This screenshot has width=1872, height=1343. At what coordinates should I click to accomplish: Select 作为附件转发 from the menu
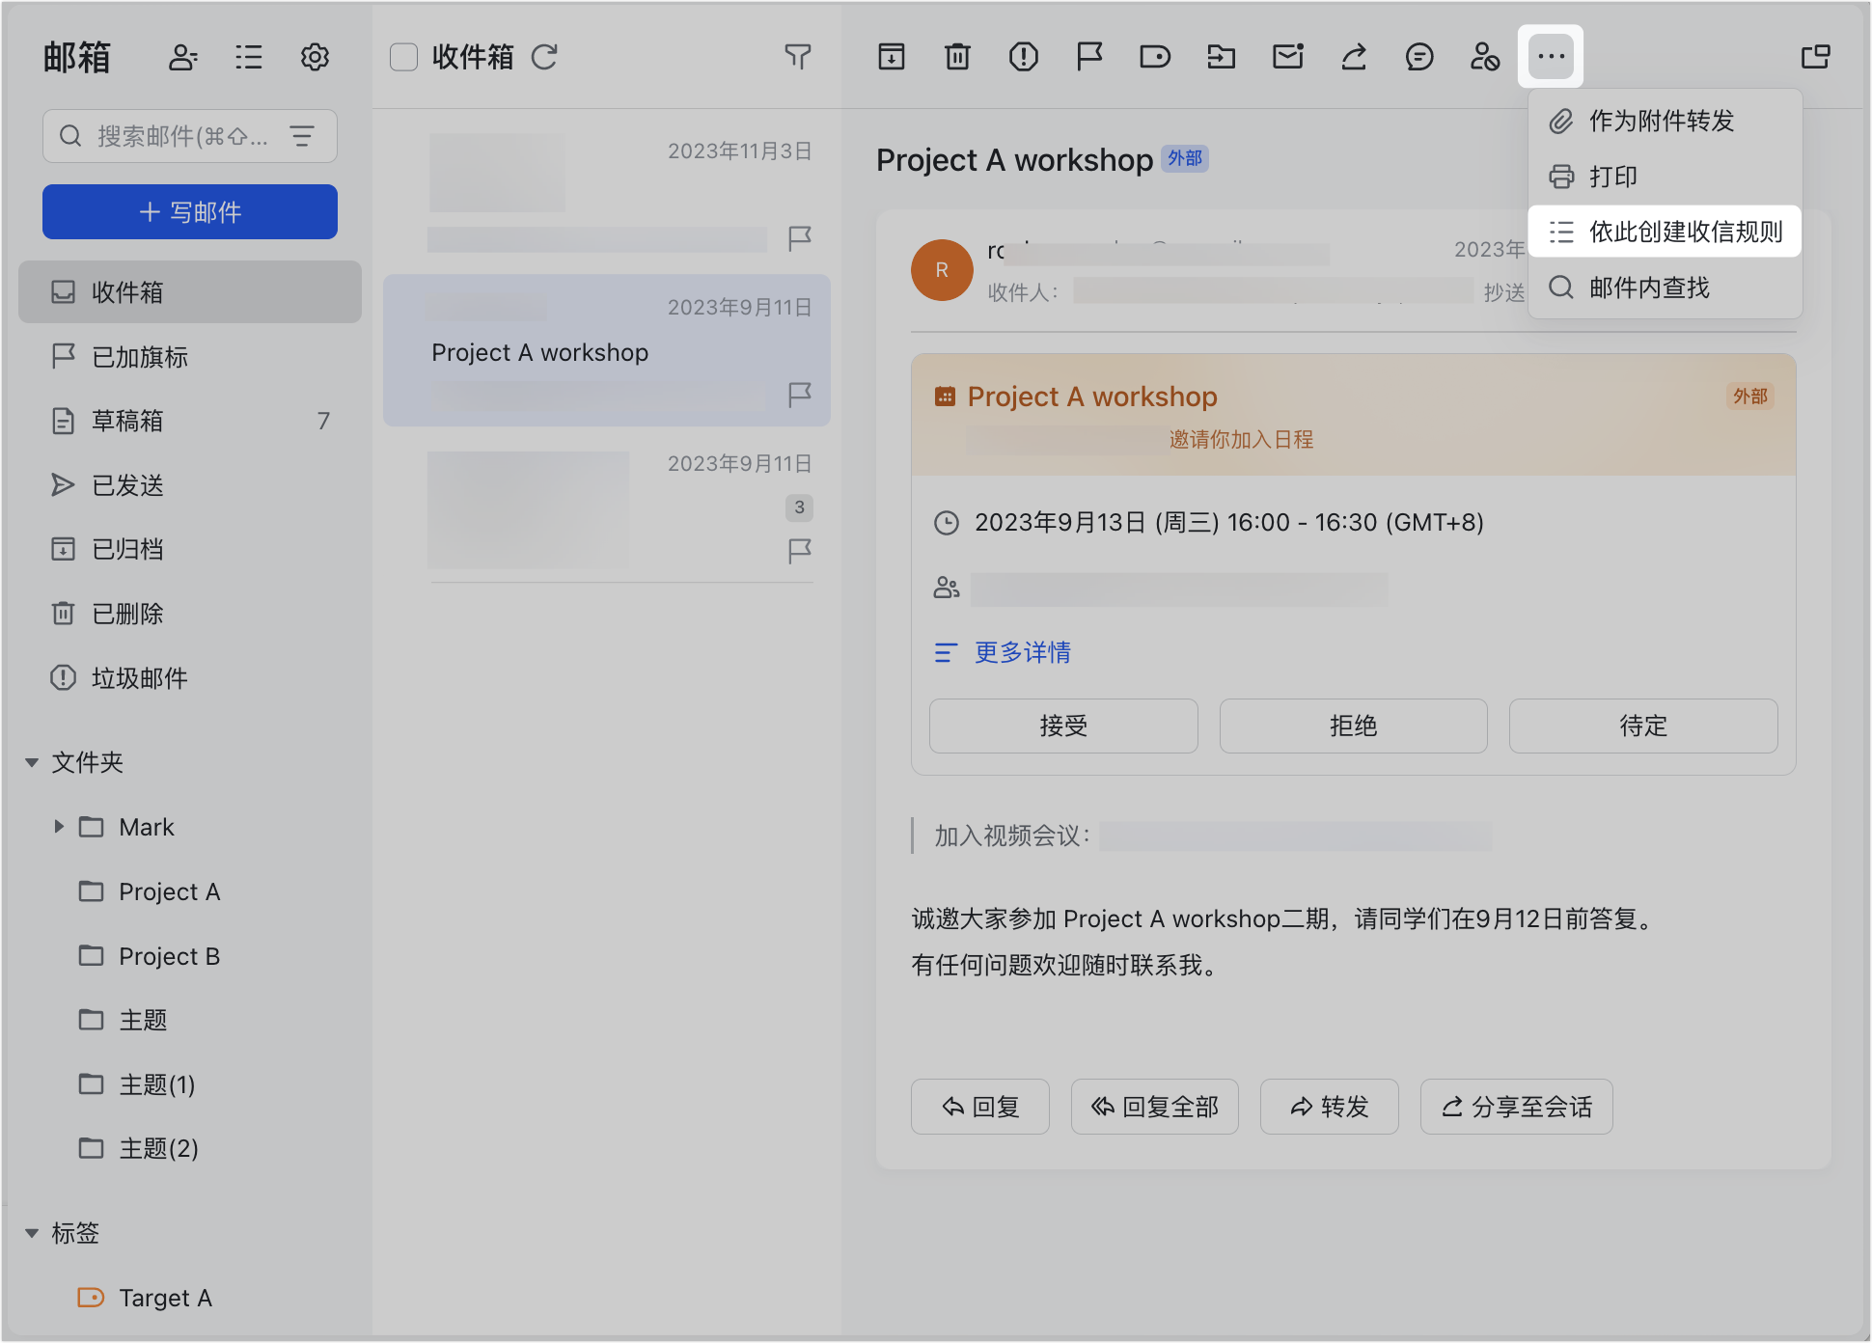pos(1665,121)
